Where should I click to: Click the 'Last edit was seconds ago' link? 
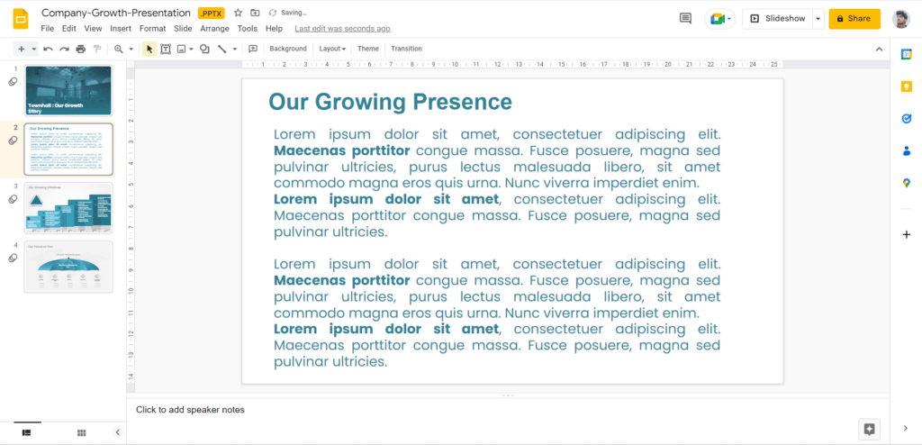pyautogui.click(x=342, y=28)
